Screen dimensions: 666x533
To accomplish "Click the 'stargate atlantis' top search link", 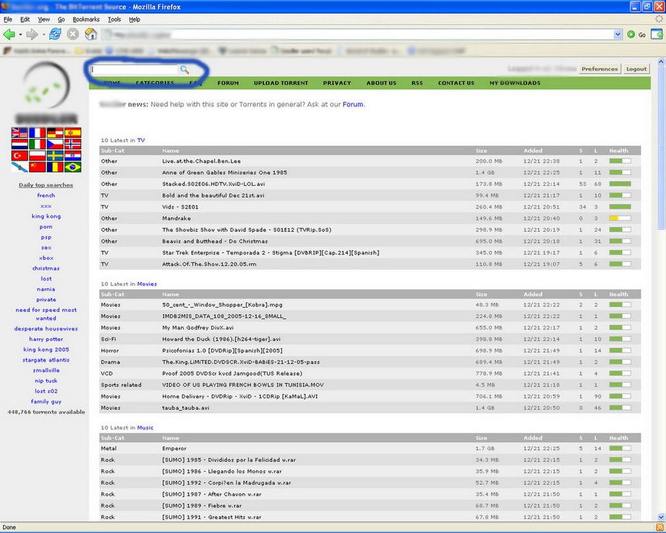I will 46,360.
